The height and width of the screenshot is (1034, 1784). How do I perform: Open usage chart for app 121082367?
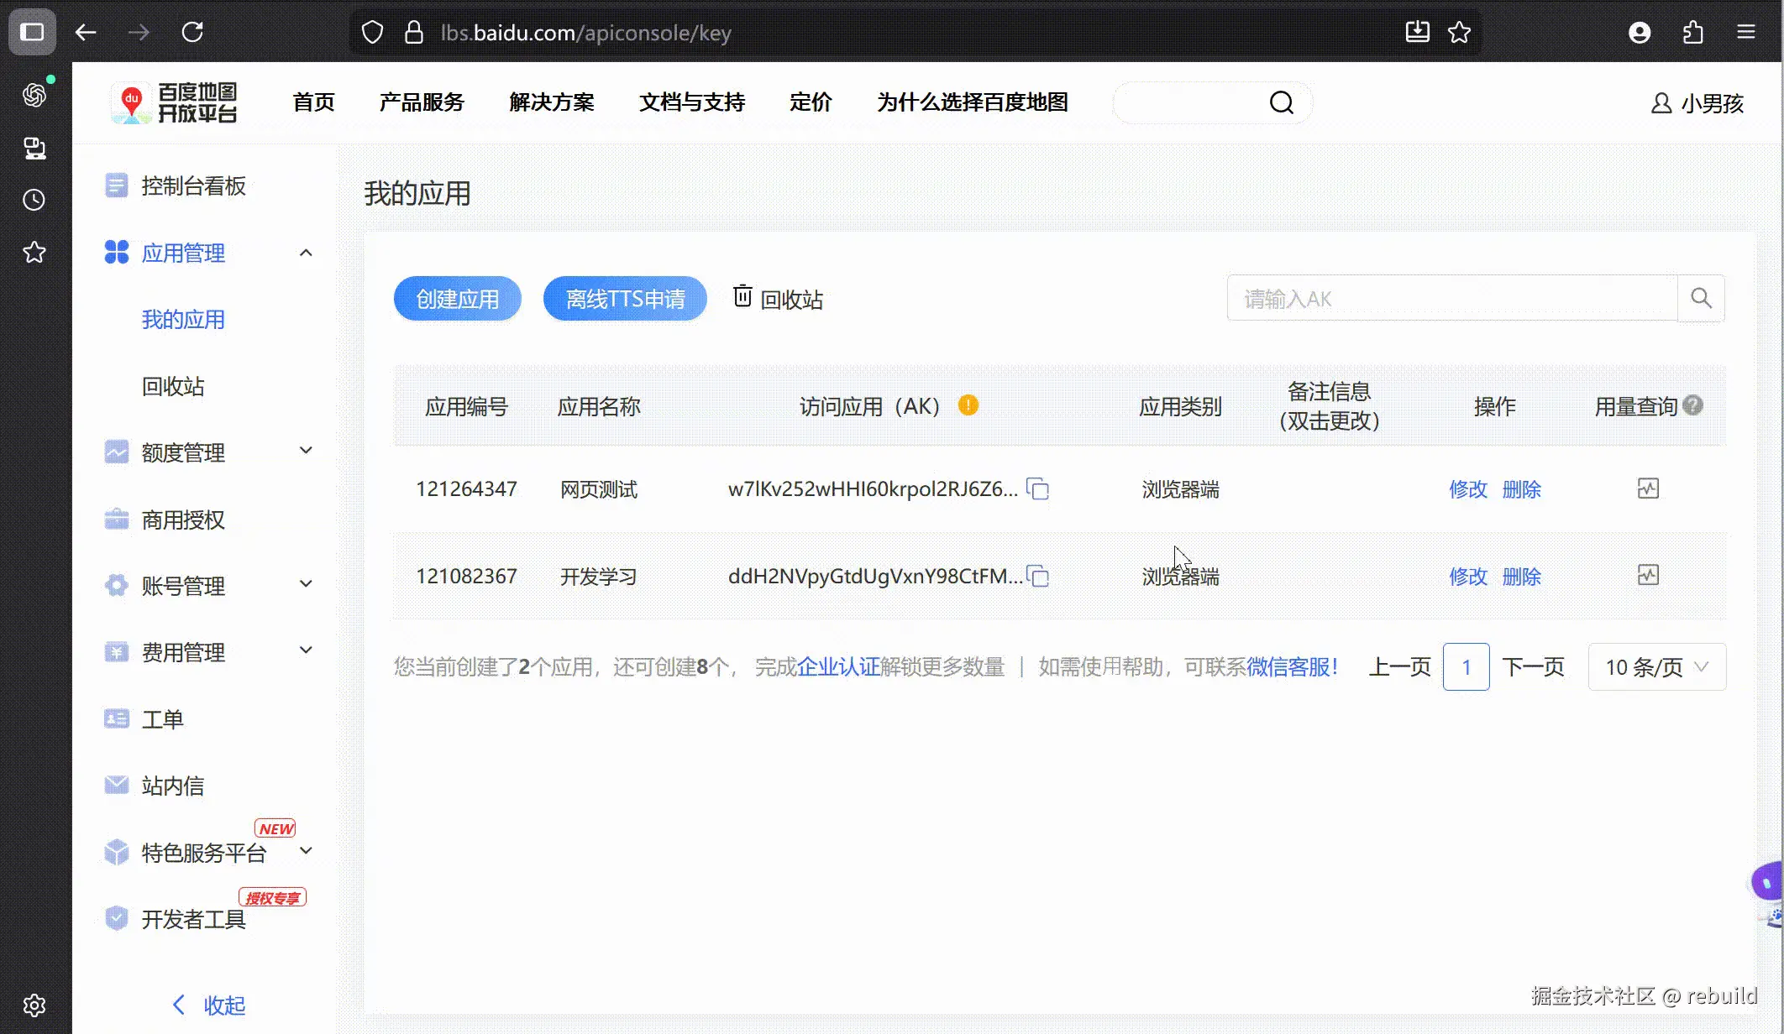point(1648,576)
